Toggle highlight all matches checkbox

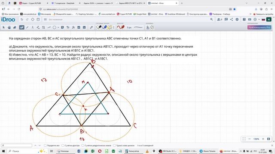click(45, 145)
